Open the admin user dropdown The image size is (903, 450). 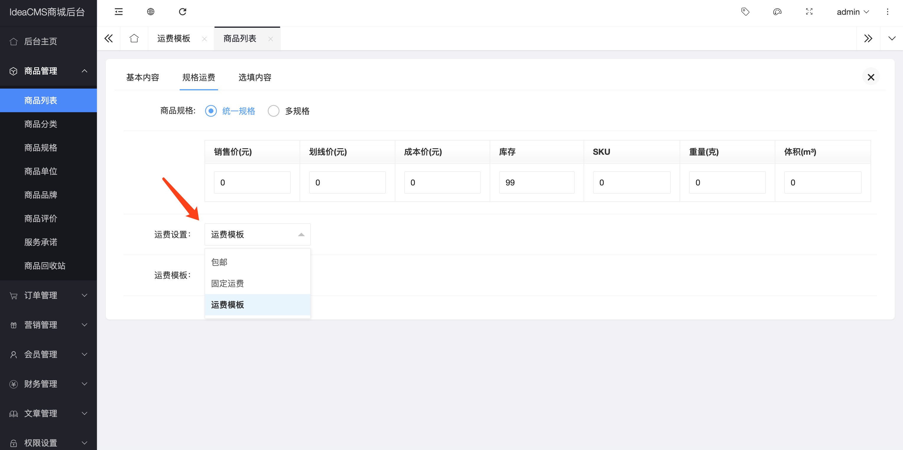point(852,12)
